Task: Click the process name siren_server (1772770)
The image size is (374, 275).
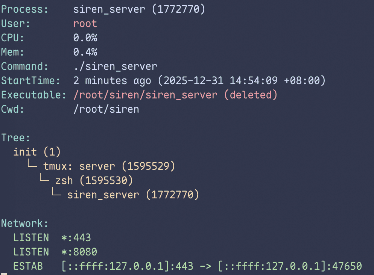Action: tap(139, 9)
